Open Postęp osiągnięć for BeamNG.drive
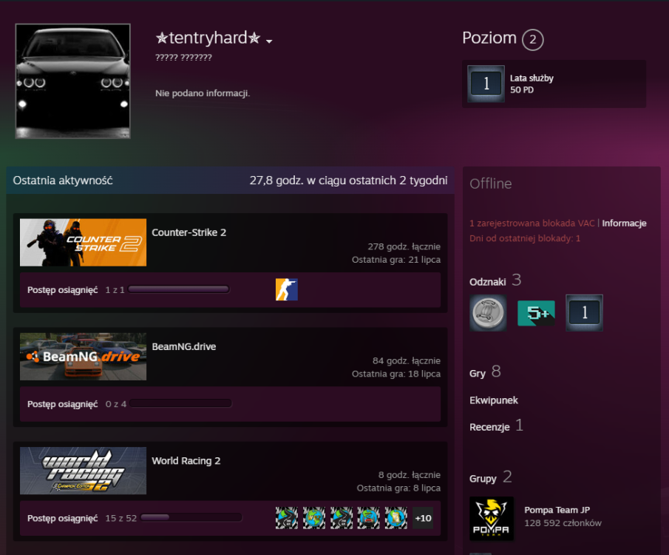The image size is (669, 555). click(63, 404)
